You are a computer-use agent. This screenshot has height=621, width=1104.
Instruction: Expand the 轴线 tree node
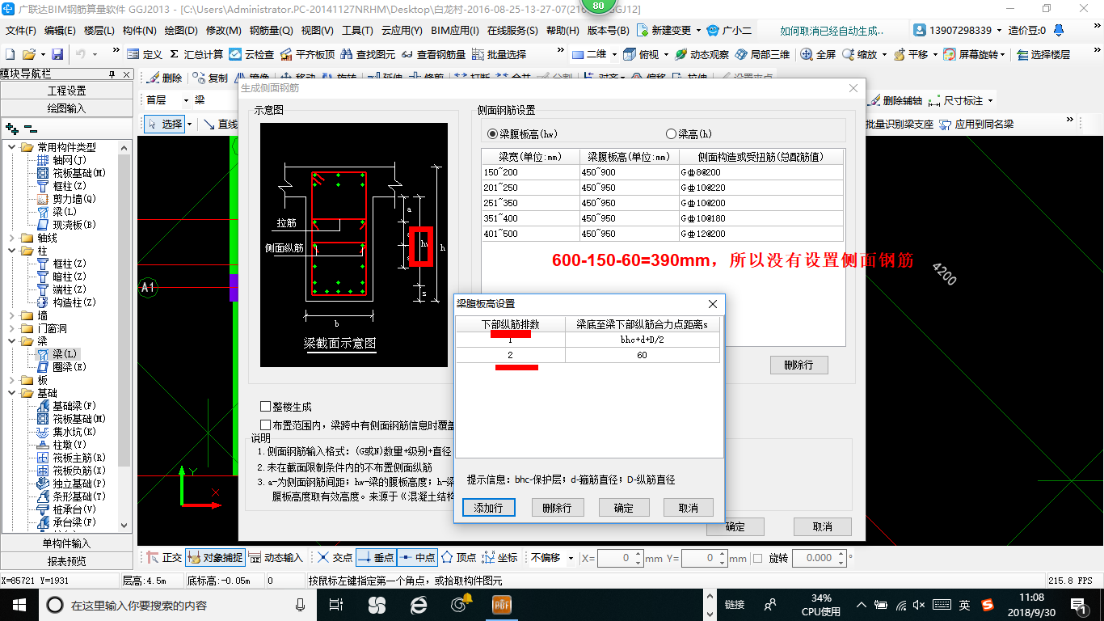[x=11, y=238]
